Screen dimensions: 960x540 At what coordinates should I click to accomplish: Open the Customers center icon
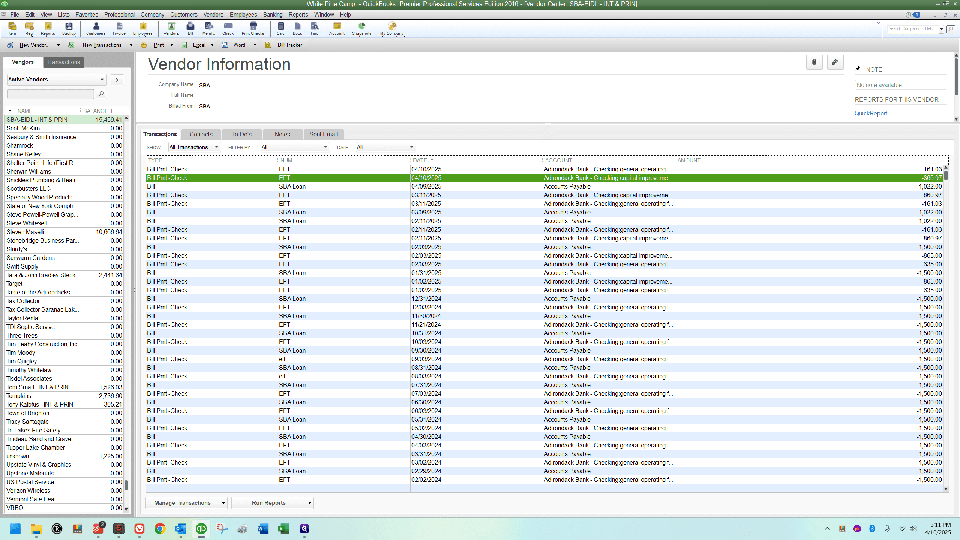tap(96, 29)
